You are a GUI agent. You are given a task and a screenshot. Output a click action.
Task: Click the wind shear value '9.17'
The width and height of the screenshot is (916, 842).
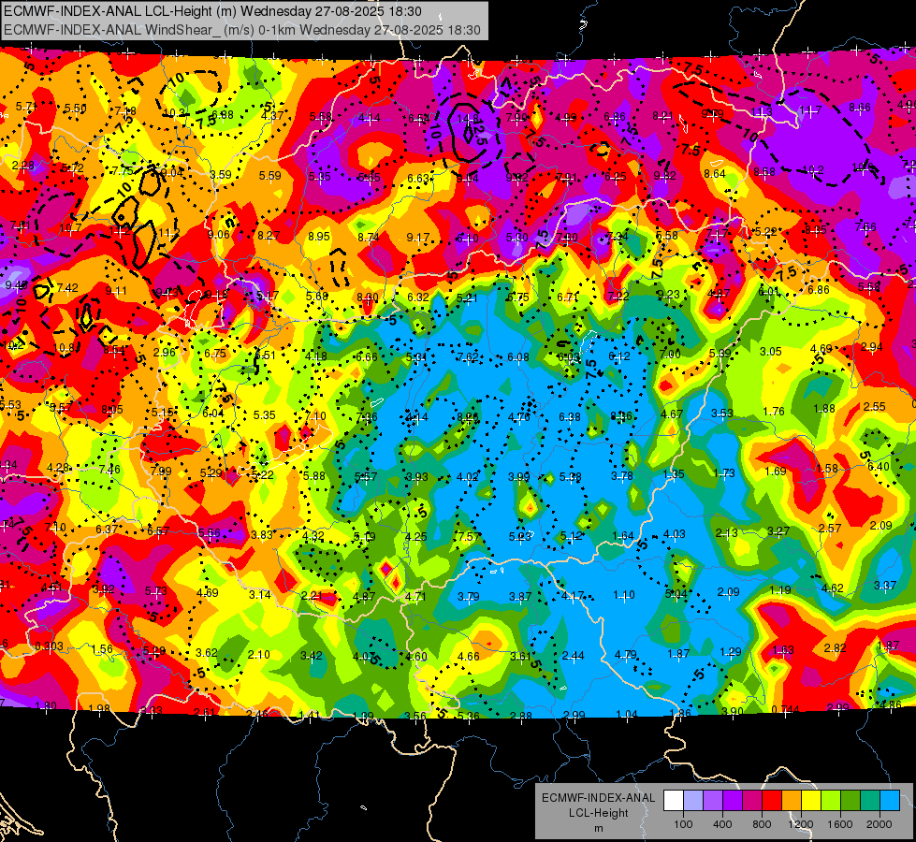(x=417, y=238)
